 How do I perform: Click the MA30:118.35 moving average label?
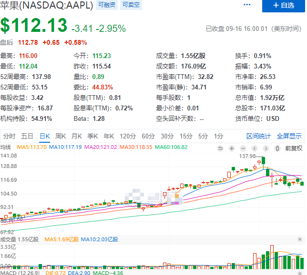tap(136, 147)
